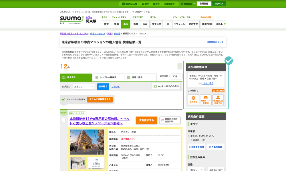Open the 講座/相談 navigation tab
This screenshot has width=286, height=171.
point(207,24)
